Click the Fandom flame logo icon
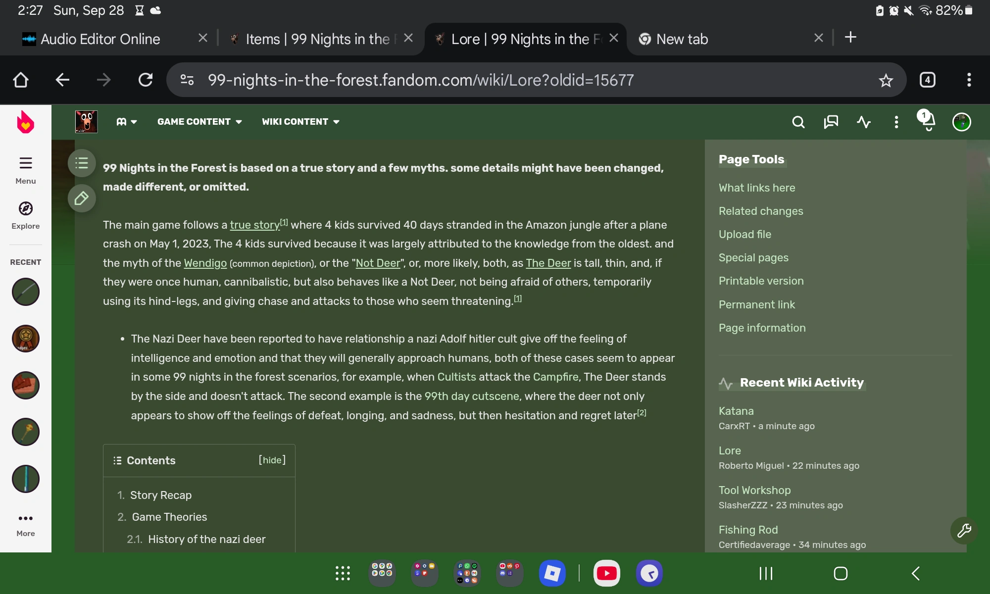The width and height of the screenshot is (990, 594). (x=25, y=122)
